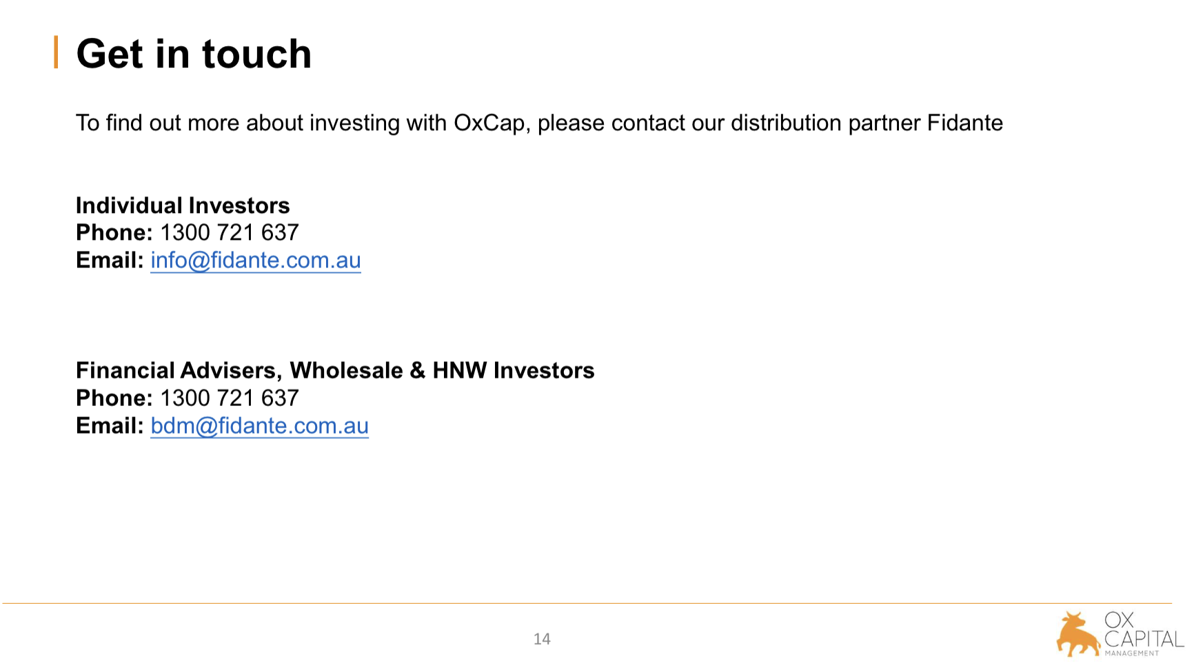The width and height of the screenshot is (1194, 670).
Task: Click the "Email:" label before bdm@fidante.com.au
Action: [x=110, y=426]
